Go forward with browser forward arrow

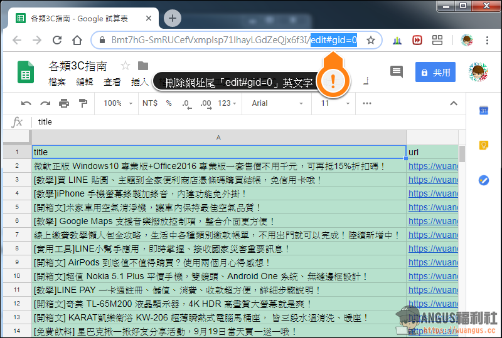coord(37,40)
